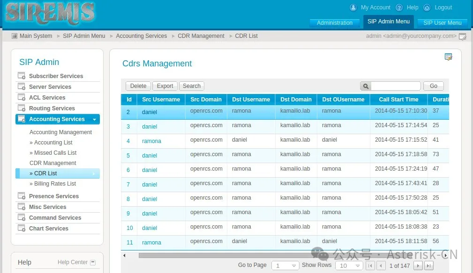Go to the previous results page
The image size is (473, 273).
[x=381, y=266]
